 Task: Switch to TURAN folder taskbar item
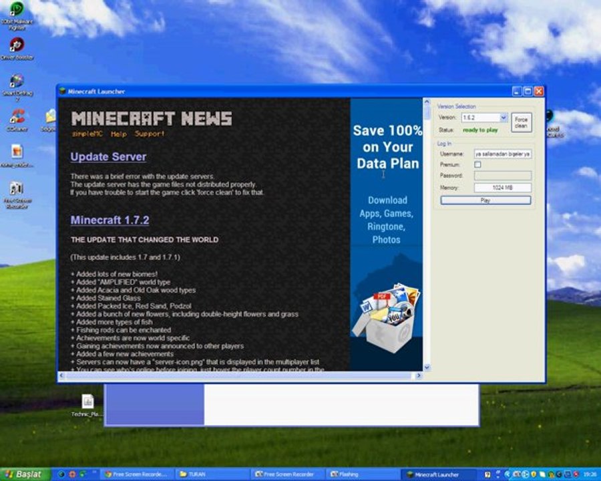coord(212,474)
